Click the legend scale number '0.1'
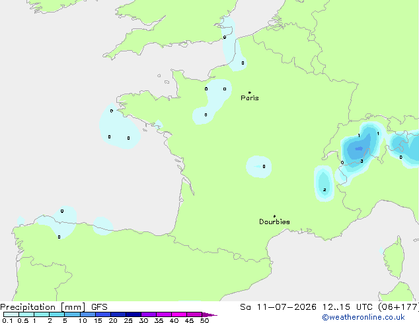The image size is (419, 323). [7, 320]
